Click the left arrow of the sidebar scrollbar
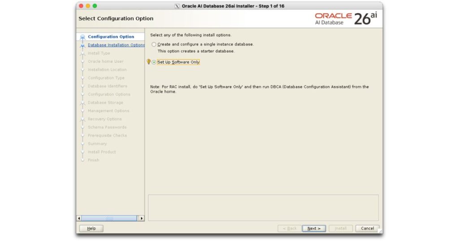 pyautogui.click(x=79, y=218)
